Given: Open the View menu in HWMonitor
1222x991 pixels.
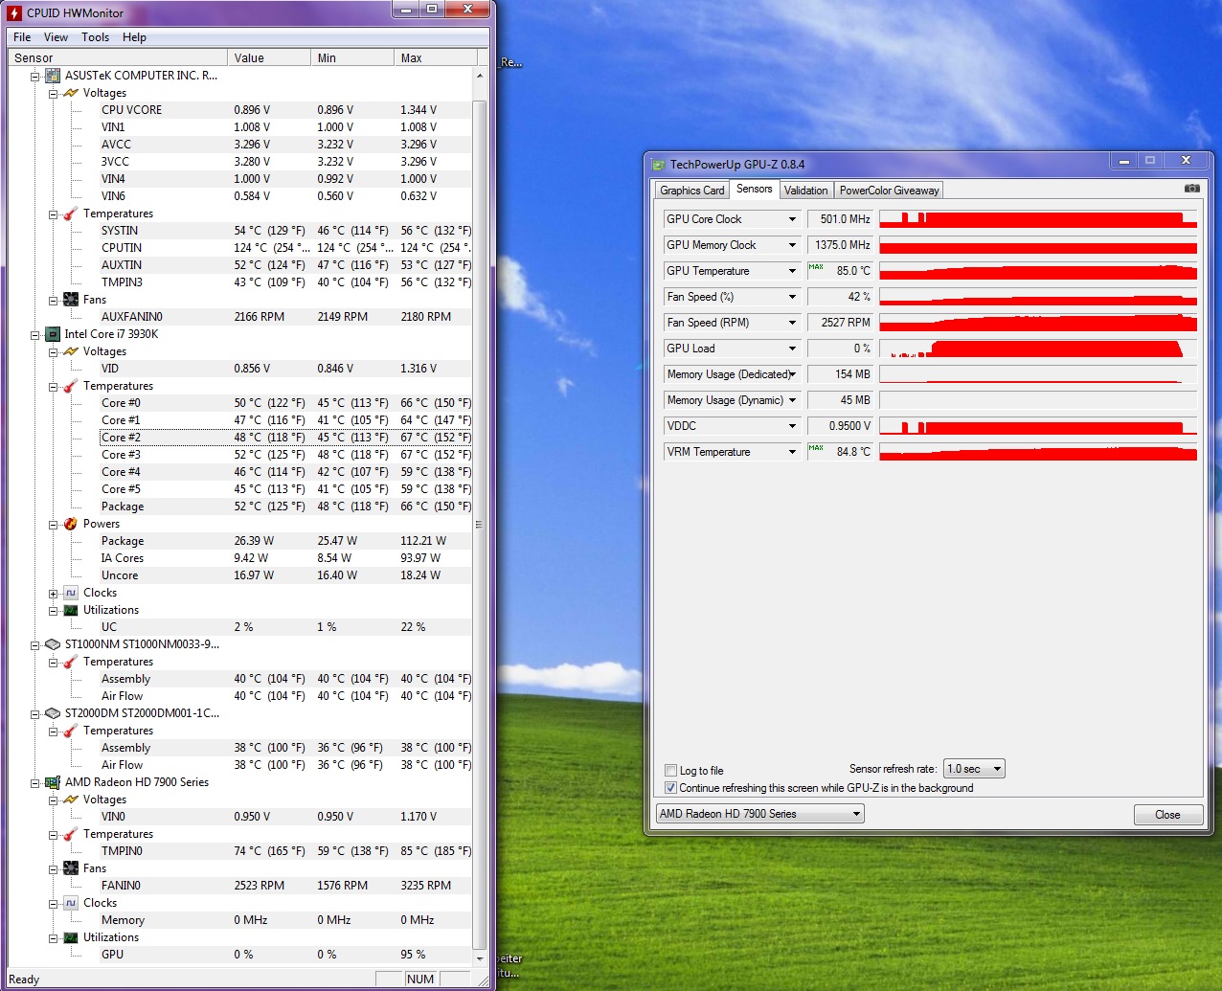Looking at the screenshot, I should click(56, 37).
